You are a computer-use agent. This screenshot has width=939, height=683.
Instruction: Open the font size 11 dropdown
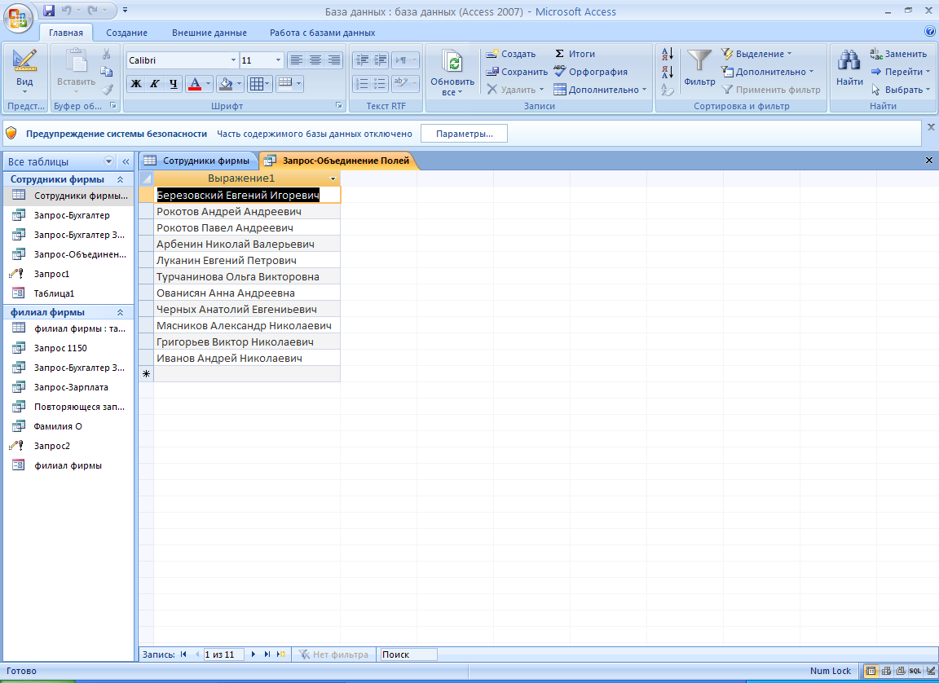pyautogui.click(x=279, y=60)
